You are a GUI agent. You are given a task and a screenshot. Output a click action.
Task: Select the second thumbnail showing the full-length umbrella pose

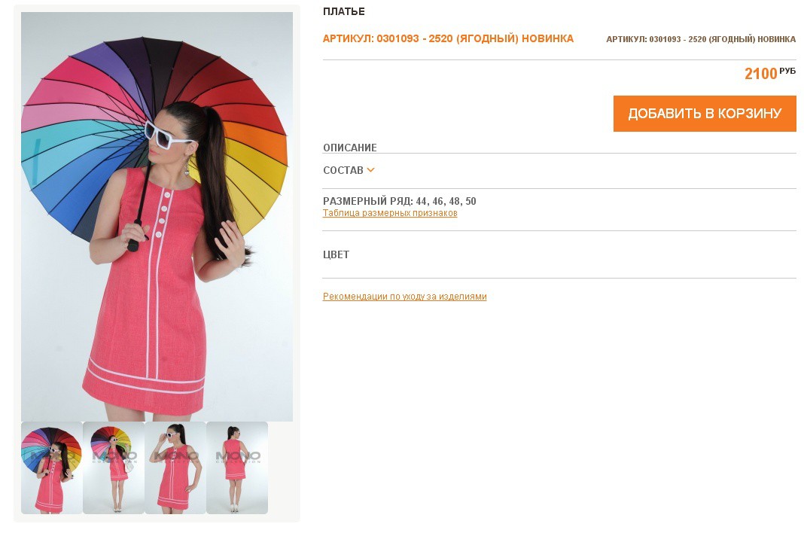(114, 467)
